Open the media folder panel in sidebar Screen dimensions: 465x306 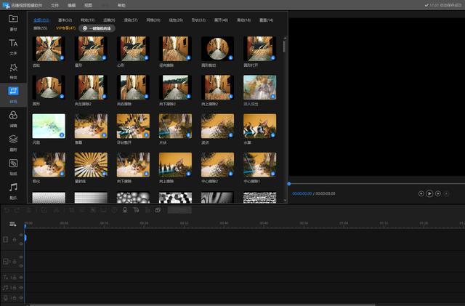[13, 23]
